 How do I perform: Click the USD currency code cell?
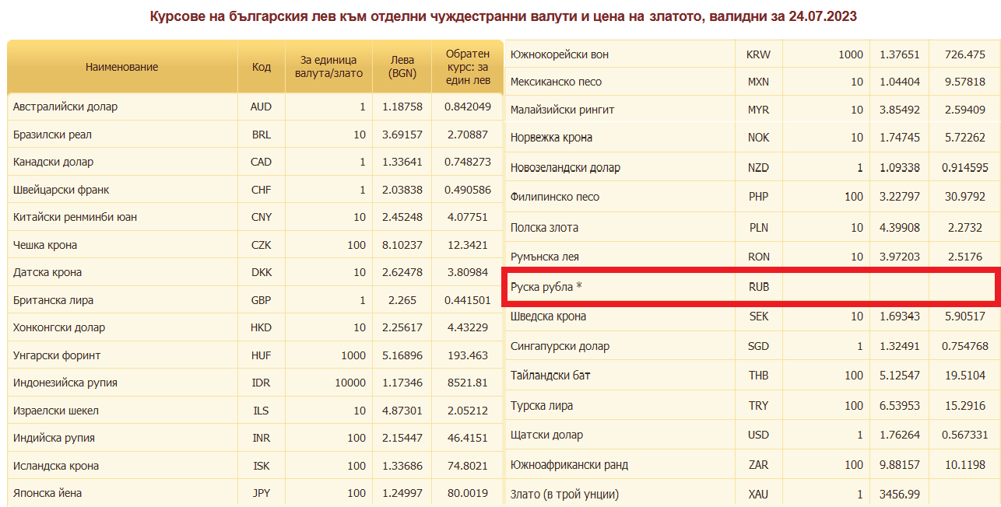click(x=757, y=435)
